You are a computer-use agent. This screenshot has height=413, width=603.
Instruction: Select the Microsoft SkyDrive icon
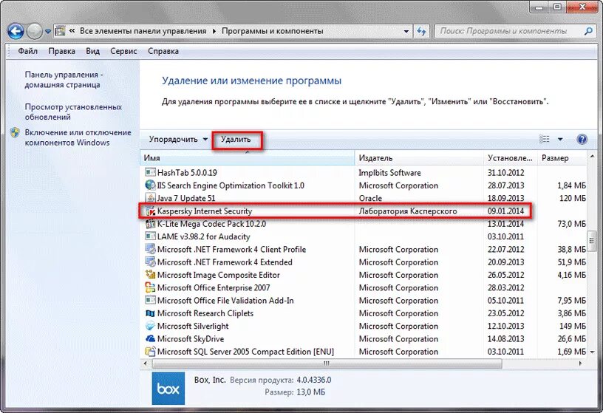tap(150, 338)
